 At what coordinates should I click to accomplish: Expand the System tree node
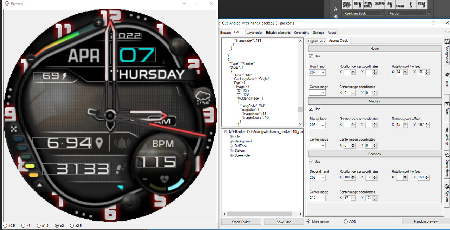(x=231, y=151)
